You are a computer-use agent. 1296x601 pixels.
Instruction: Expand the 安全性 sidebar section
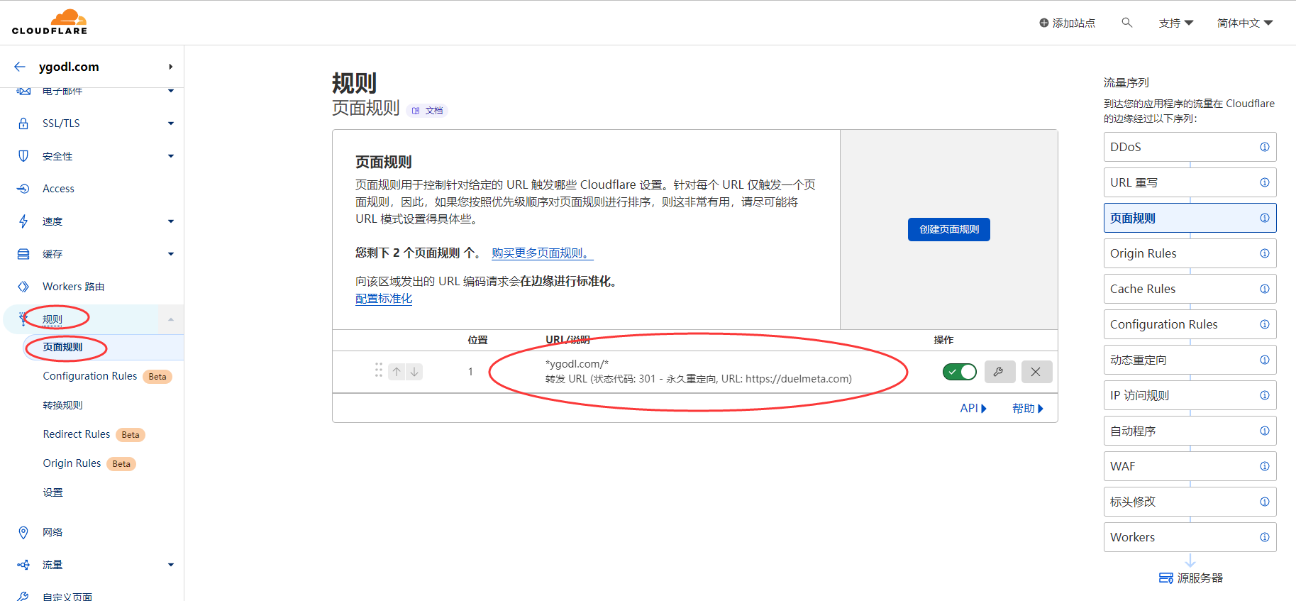[171, 156]
